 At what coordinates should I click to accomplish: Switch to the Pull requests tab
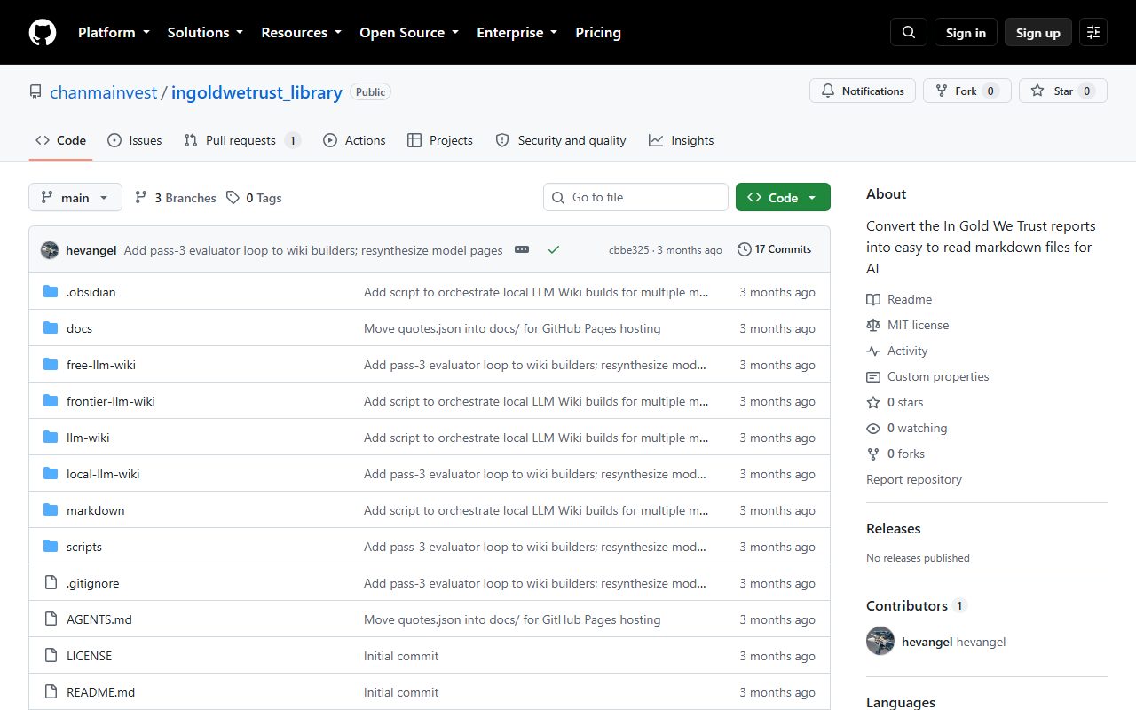[241, 140]
